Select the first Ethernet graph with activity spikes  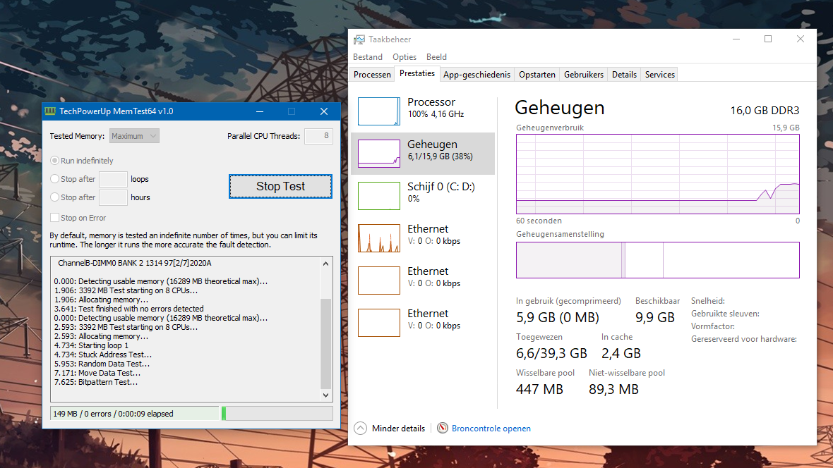click(x=379, y=238)
